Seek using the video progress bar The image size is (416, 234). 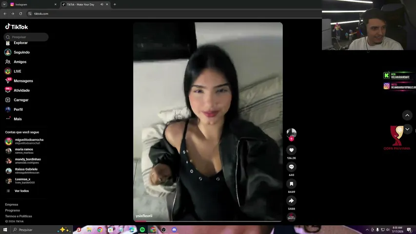click(208, 221)
